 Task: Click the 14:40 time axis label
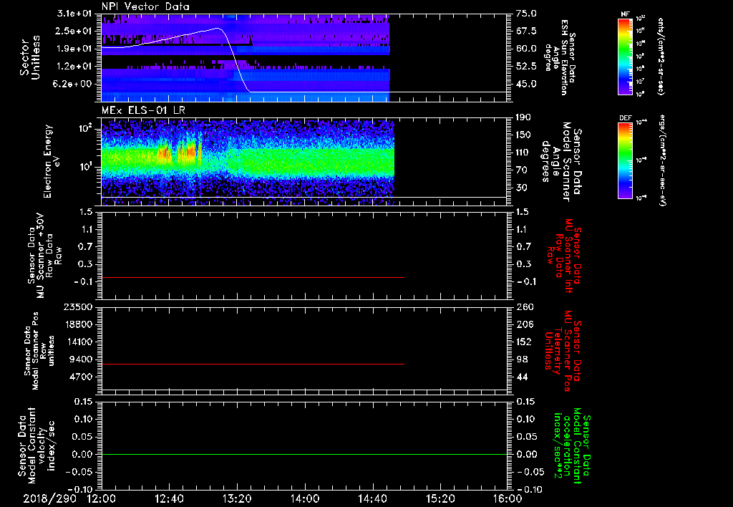(372, 499)
